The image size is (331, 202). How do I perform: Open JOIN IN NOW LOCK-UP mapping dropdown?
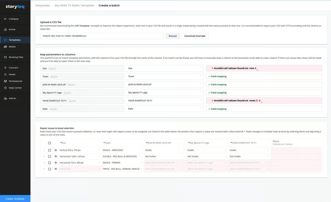click(x=165, y=84)
